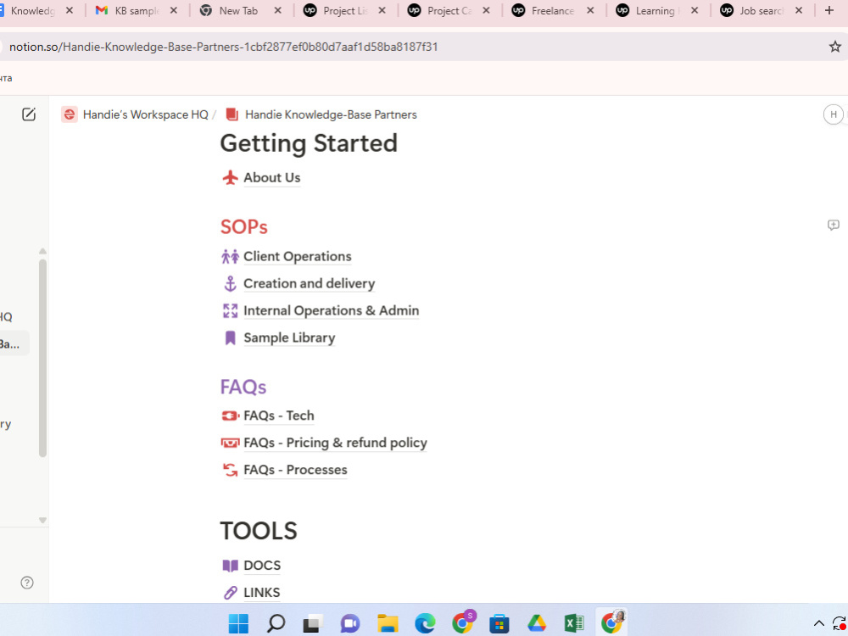Open Windows taskbar search
Screen dimensions: 848x636
point(276,623)
